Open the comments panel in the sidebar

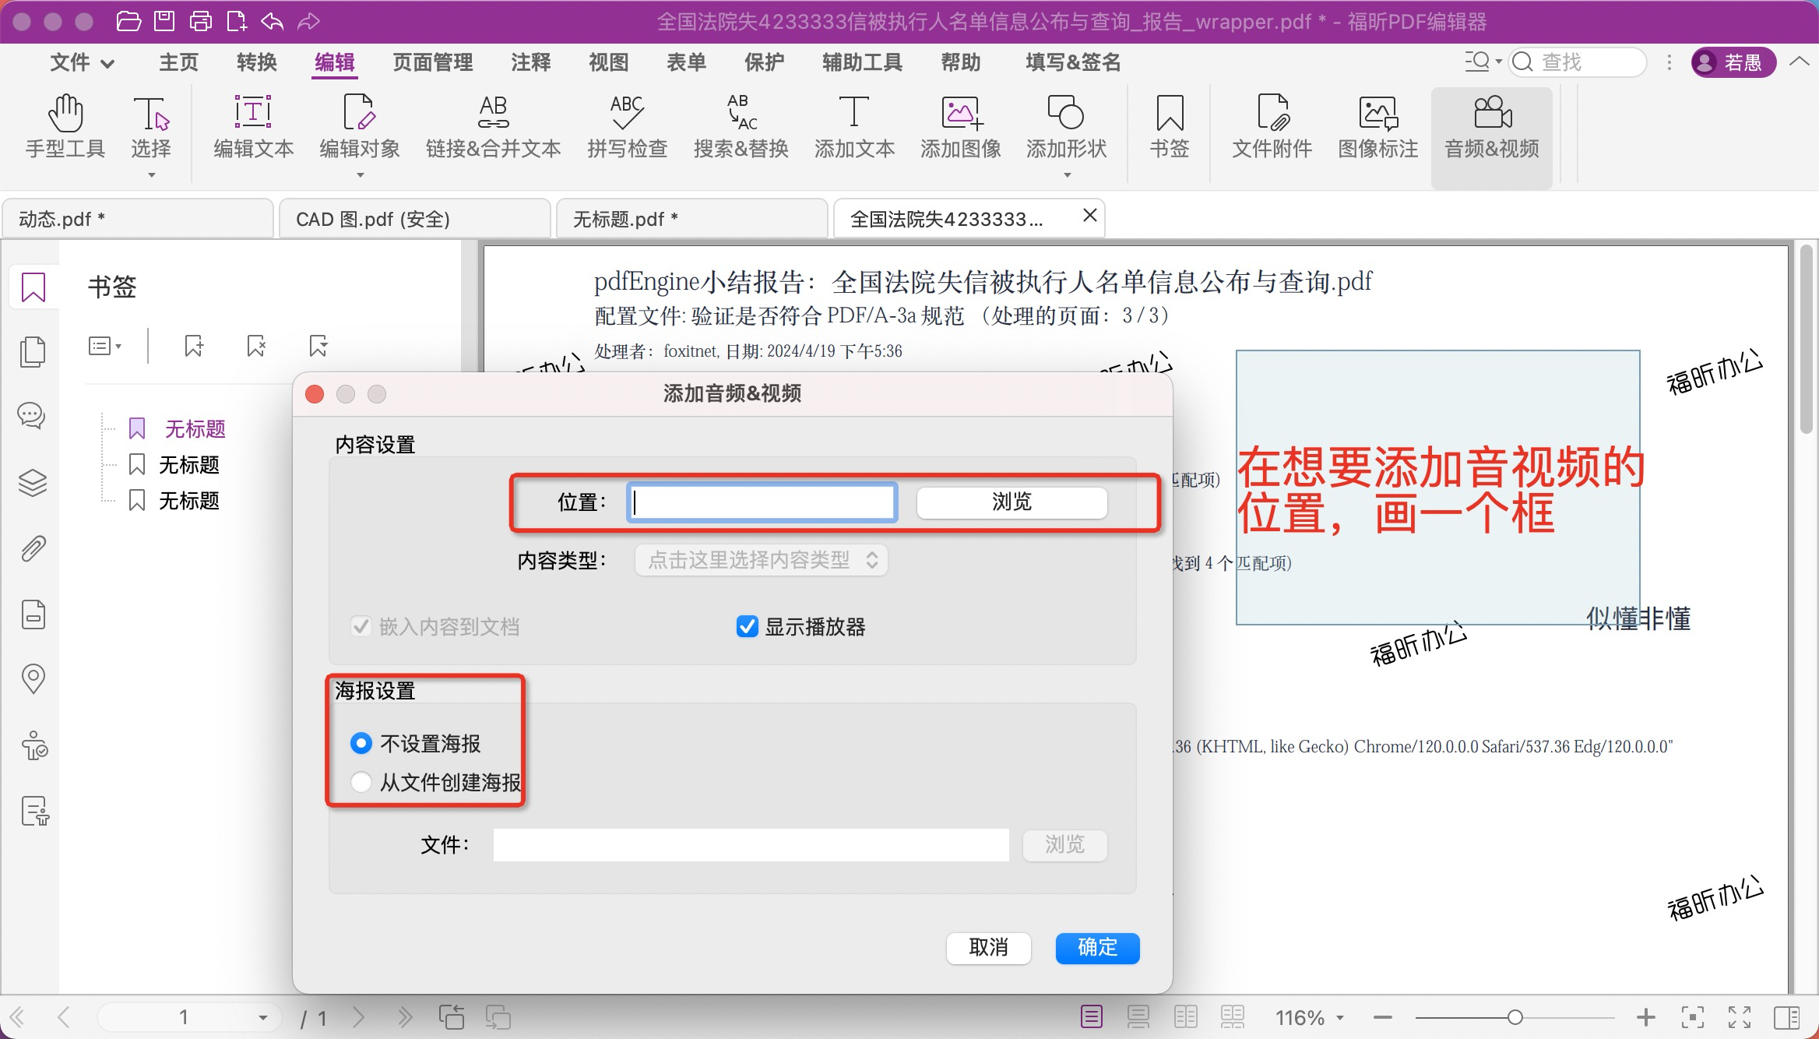tap(33, 416)
